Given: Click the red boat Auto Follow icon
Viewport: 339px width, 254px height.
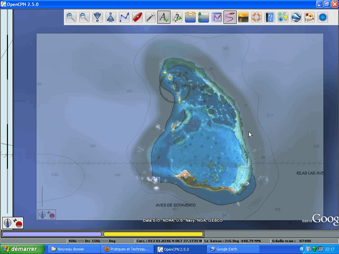Looking at the screenshot, I should pyautogui.click(x=137, y=17).
